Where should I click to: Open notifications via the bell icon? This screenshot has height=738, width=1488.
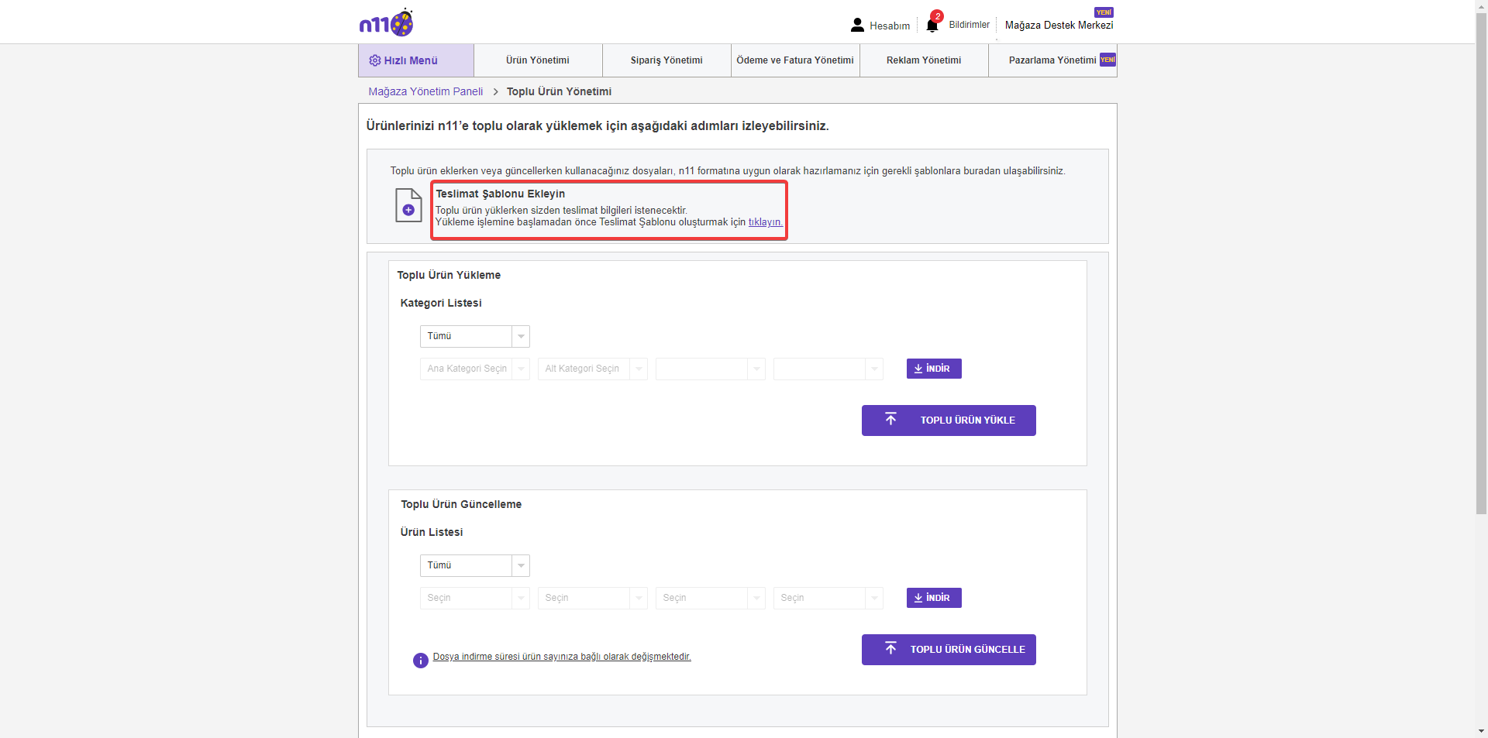[x=932, y=25]
